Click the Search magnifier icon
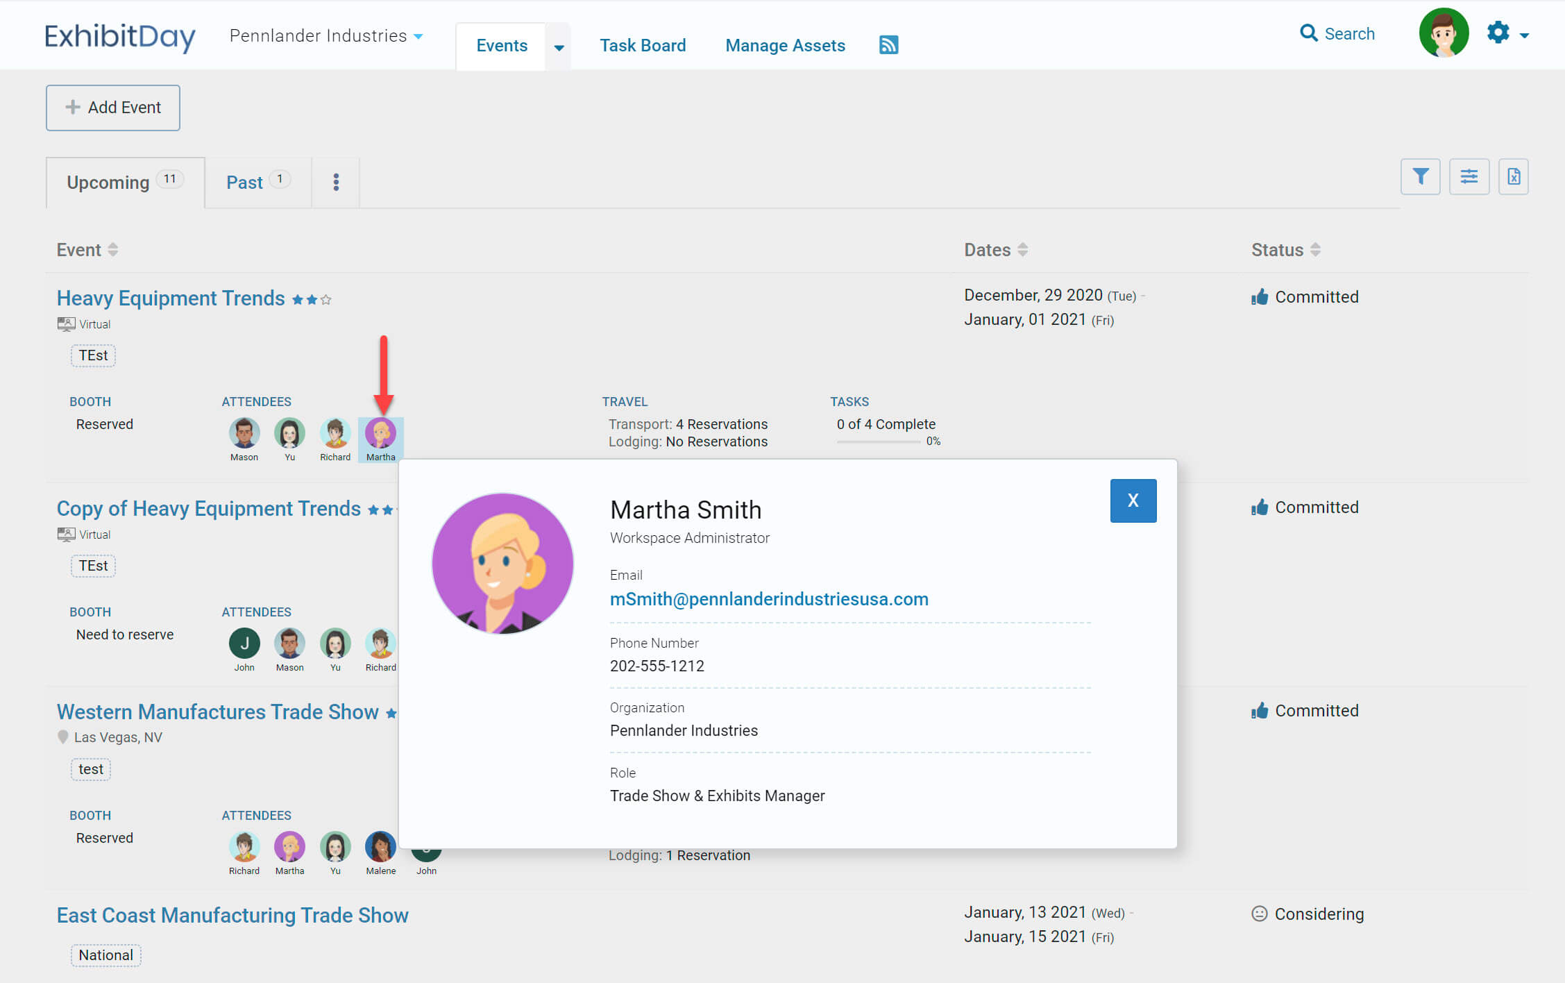Screen dimensions: 1565x983 pos(1308,33)
